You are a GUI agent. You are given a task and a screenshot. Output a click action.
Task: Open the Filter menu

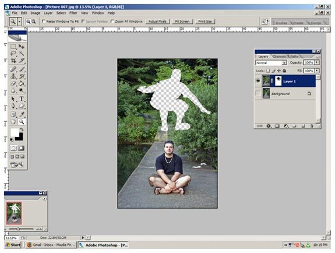click(x=73, y=13)
